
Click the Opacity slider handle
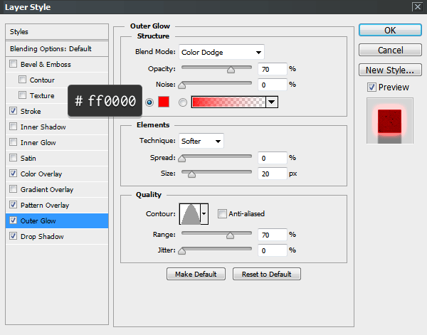pyautogui.click(x=231, y=70)
